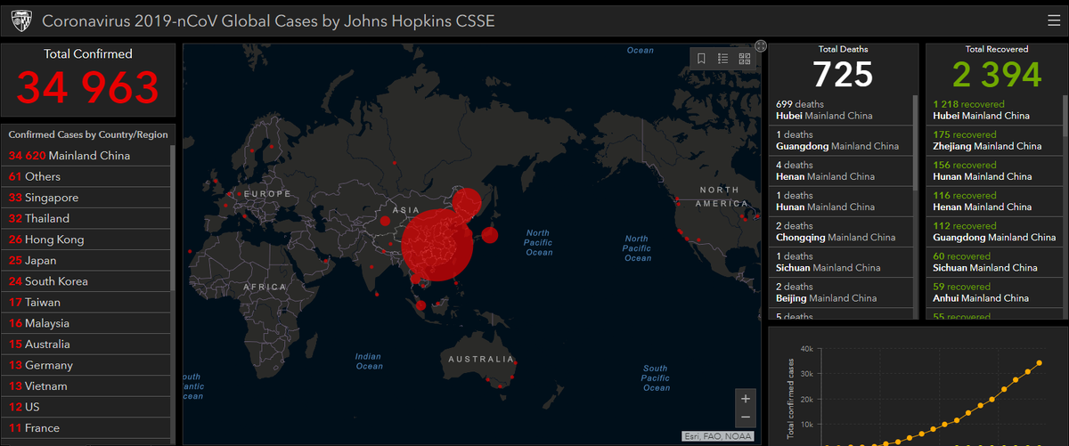Click the 1 218 recovered Hubei entry
Viewport: 1069px width, 446px height.
tap(994, 110)
